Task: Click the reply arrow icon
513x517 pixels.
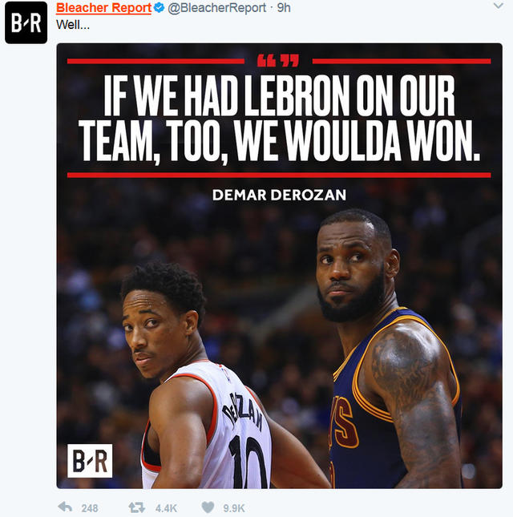Action: (65, 507)
